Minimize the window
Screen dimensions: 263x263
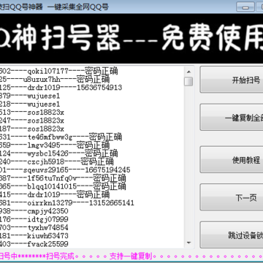[245, 7]
